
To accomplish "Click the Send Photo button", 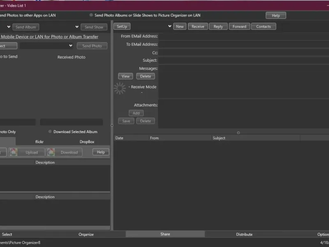I will (92, 46).
